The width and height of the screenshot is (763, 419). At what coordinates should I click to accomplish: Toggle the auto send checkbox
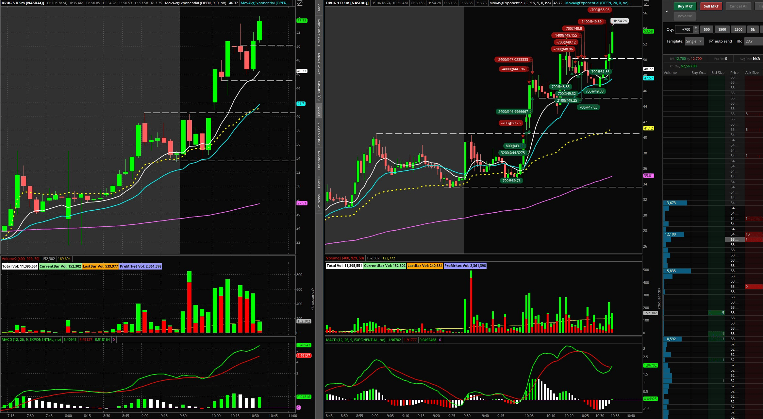click(711, 41)
